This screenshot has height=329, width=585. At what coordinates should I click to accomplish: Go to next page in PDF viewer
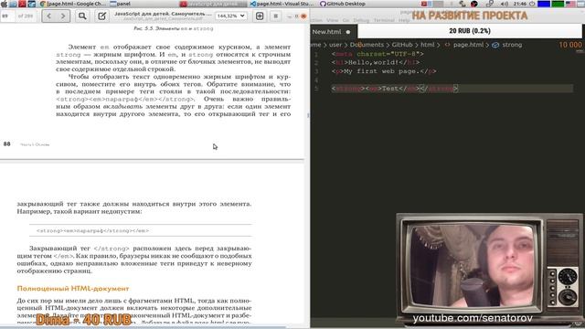pos(63,16)
